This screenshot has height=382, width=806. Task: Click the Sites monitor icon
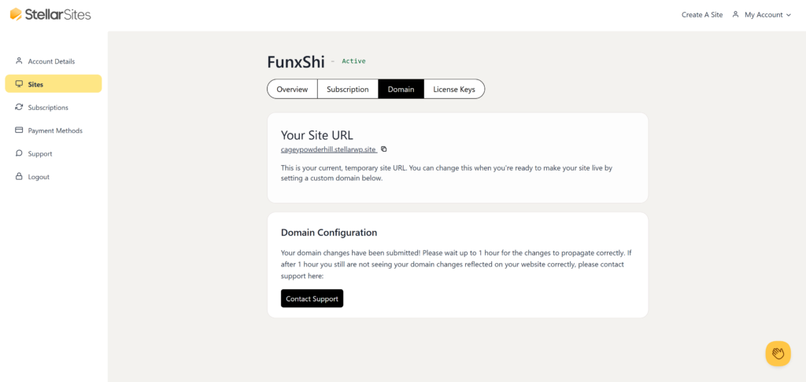click(x=19, y=84)
